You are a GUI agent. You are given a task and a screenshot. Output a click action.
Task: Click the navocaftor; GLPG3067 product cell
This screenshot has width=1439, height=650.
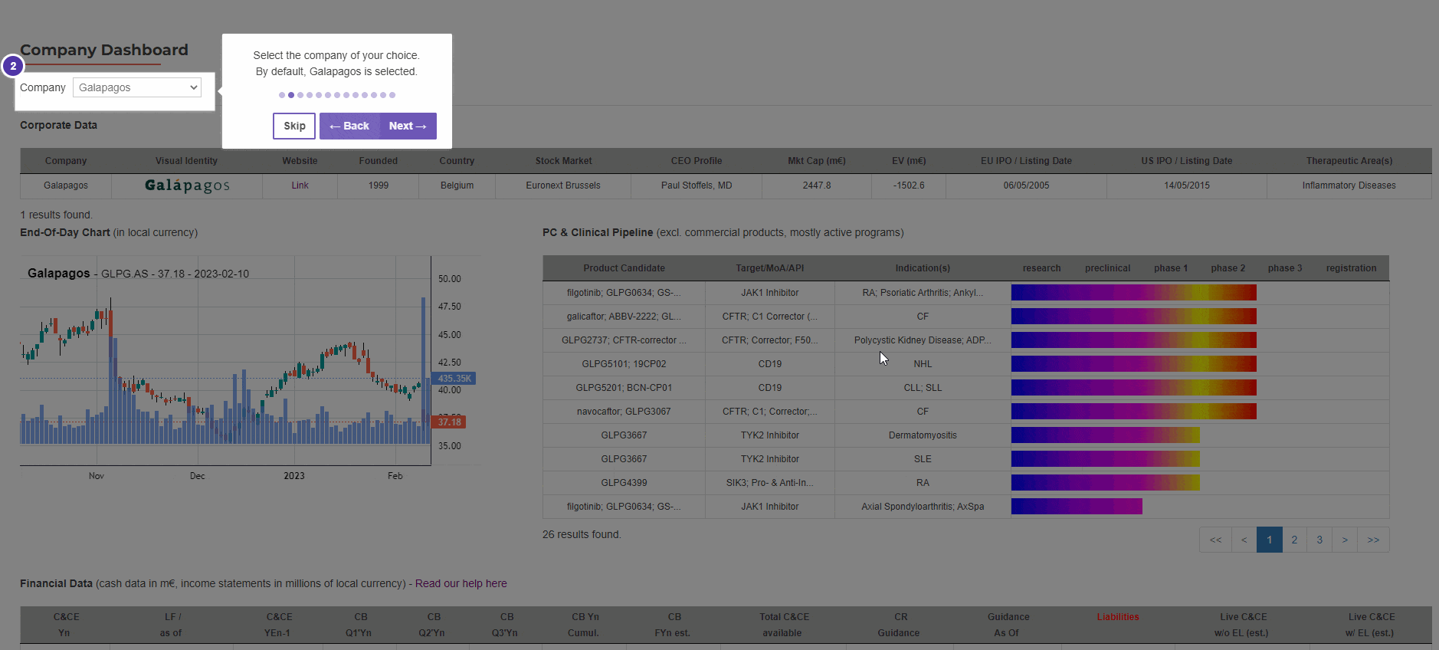pyautogui.click(x=624, y=412)
